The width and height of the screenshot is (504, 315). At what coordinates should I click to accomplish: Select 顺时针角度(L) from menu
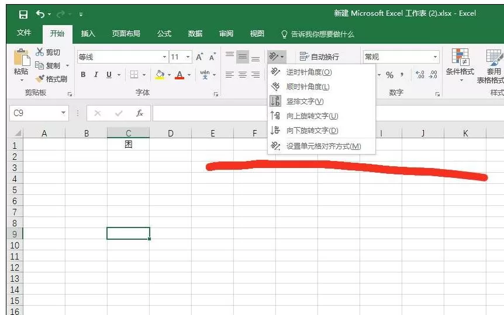pos(322,86)
